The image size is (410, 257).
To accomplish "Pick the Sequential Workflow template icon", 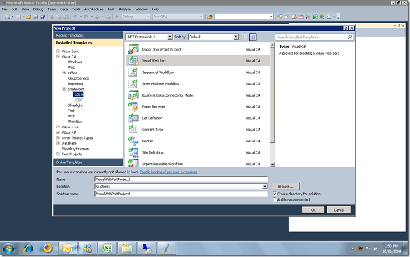I will pyautogui.click(x=133, y=72).
